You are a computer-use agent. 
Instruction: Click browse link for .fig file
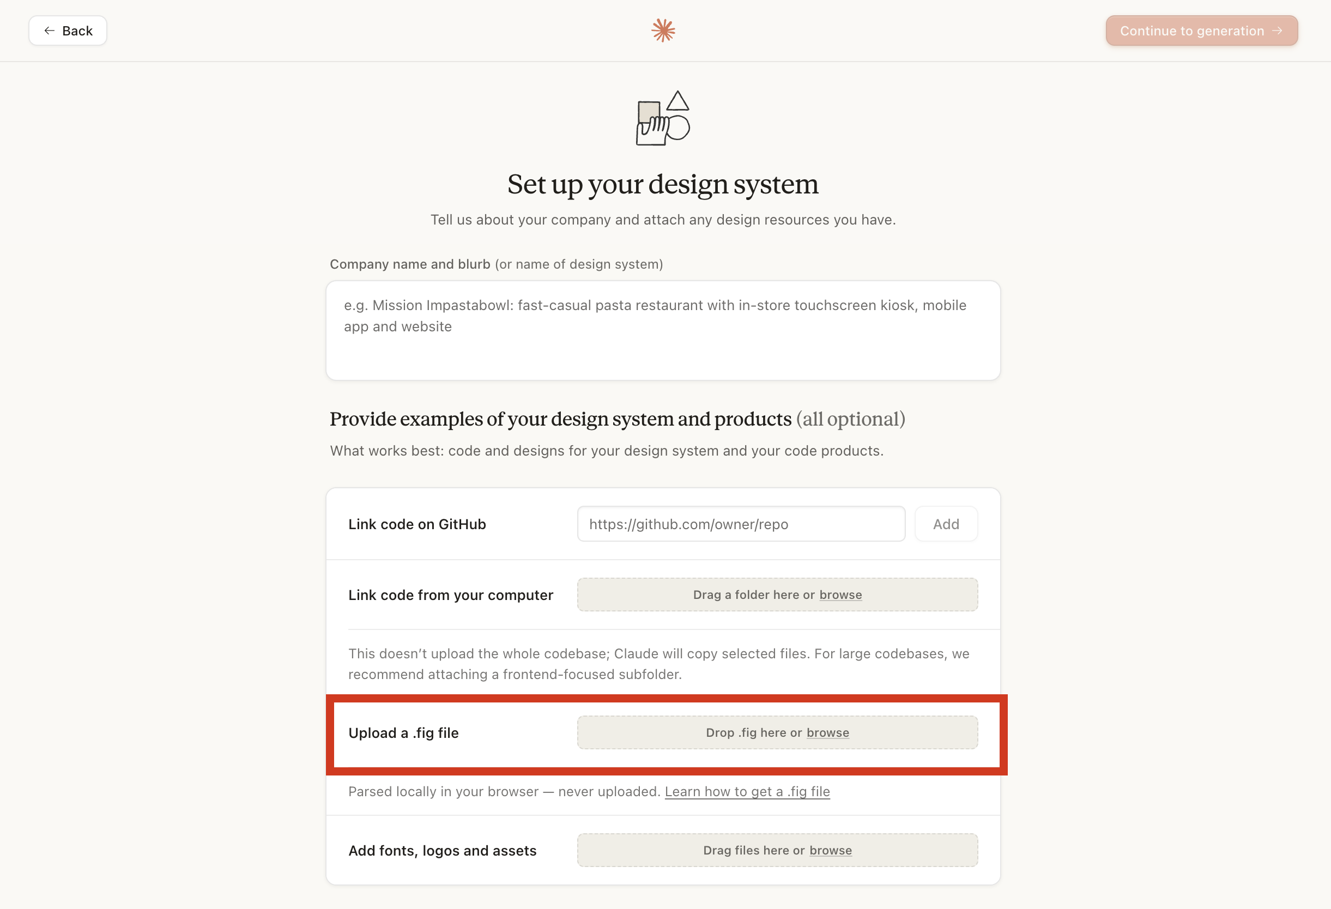click(827, 733)
